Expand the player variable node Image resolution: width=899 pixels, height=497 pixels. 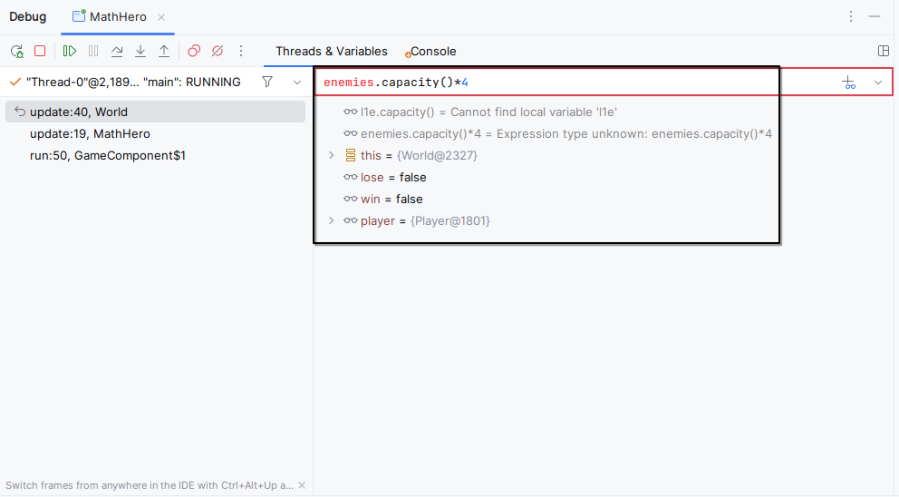tap(332, 221)
